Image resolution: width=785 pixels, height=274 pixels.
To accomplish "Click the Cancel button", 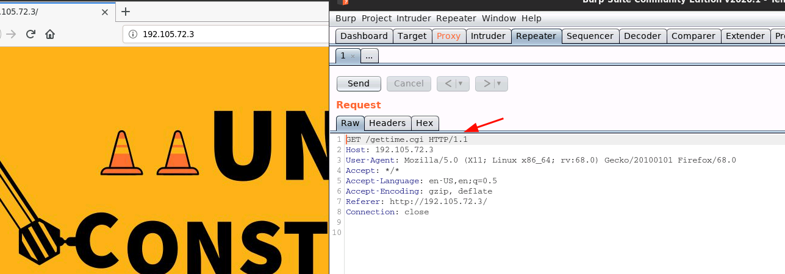I will point(409,83).
